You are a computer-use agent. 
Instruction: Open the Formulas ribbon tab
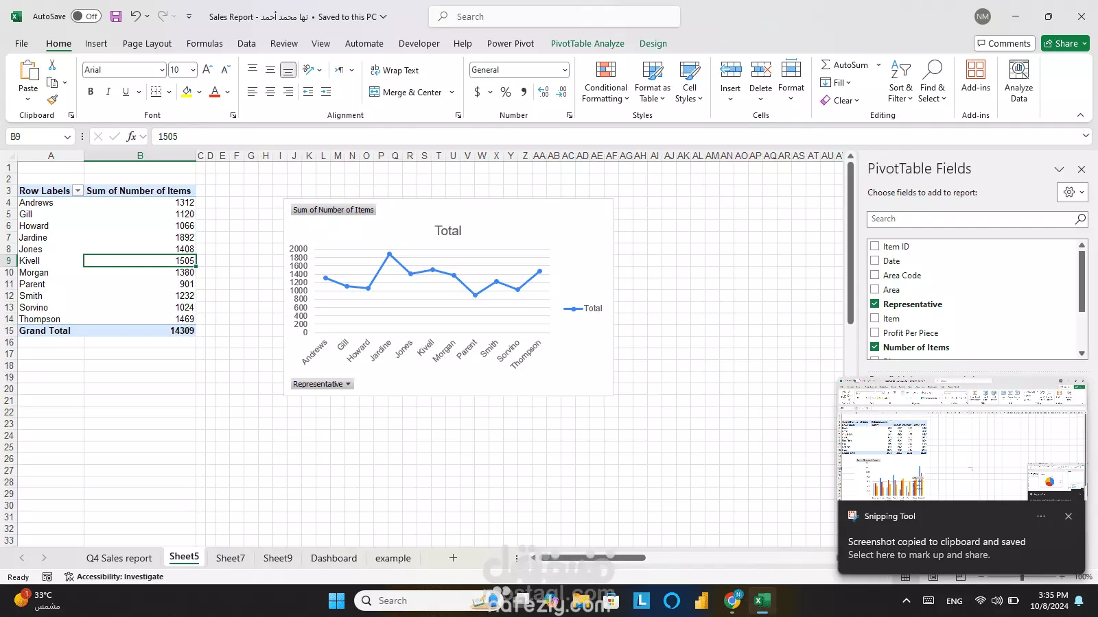205,43
